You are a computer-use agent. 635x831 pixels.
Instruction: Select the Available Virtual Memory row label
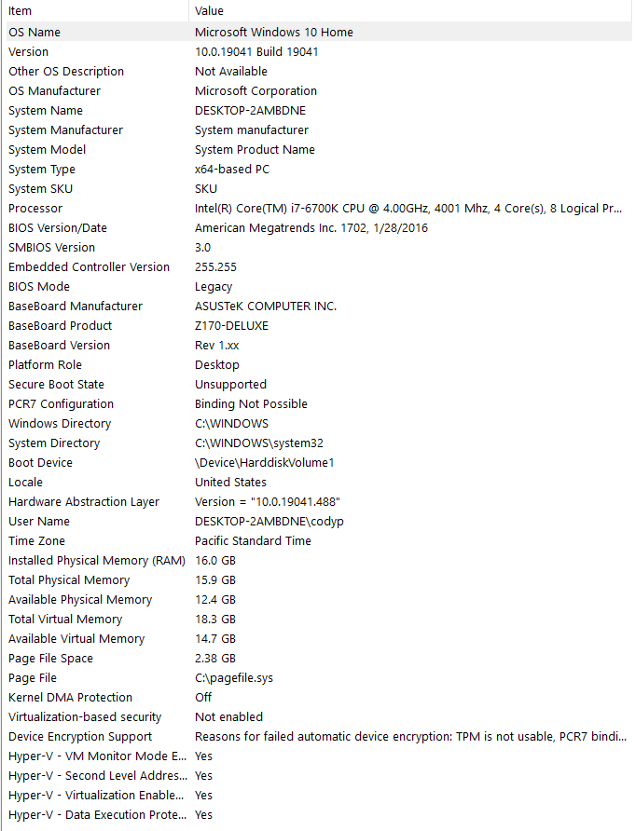[76, 639]
